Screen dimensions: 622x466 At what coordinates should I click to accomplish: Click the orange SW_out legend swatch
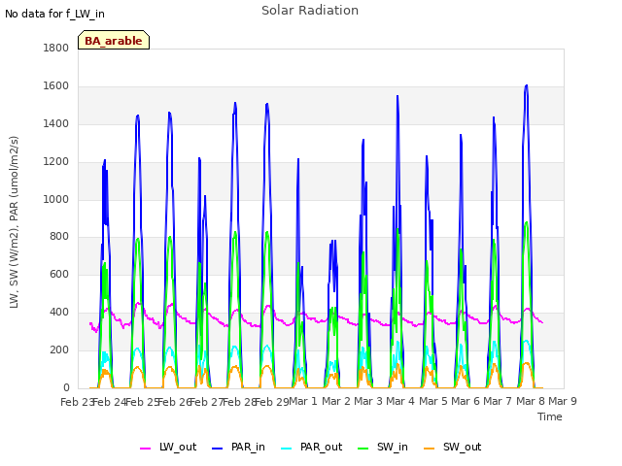429,449
